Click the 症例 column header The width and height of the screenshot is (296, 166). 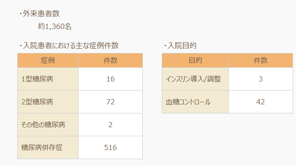[x=48, y=60]
